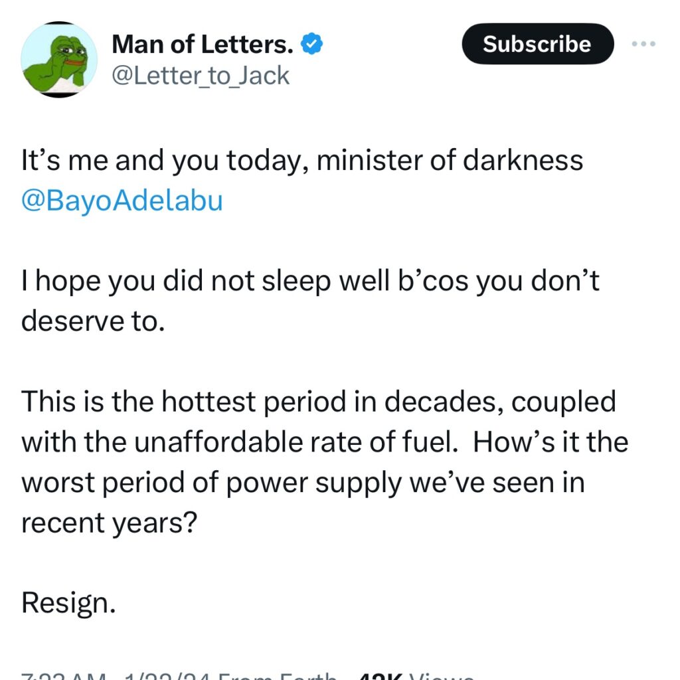Click the tweet timestamp at the bottom
Image resolution: width=680 pixels, height=680 pixels.
click(x=63, y=676)
